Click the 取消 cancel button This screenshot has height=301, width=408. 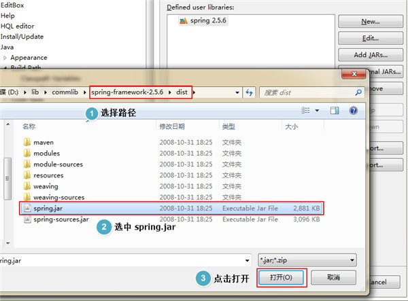coord(333,278)
